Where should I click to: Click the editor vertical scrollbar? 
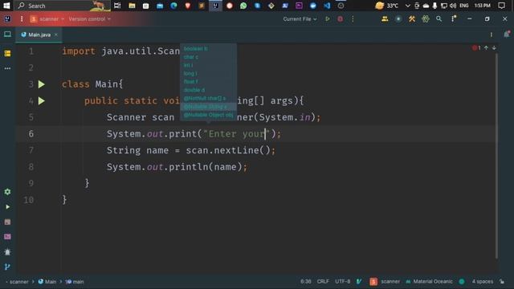pos(496,156)
